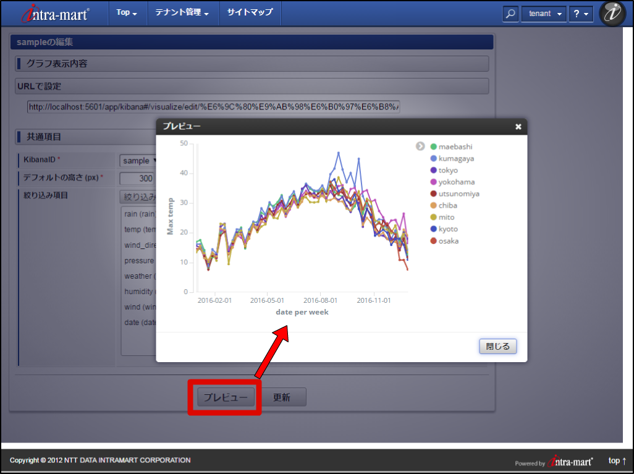This screenshot has height=474, width=634.
Task: Click the search magnifier icon in the header
Action: [510, 13]
